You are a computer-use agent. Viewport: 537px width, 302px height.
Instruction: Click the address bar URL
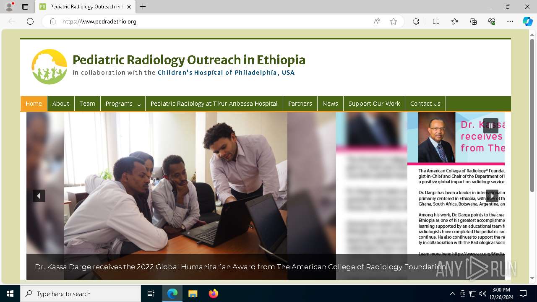click(x=99, y=21)
